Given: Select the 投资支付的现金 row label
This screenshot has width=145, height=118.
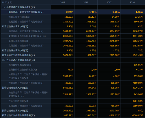Looking at the screenshot, I should point(18,101).
